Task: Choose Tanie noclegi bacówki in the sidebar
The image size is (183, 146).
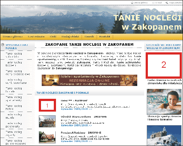Action: [x=14, y=64]
